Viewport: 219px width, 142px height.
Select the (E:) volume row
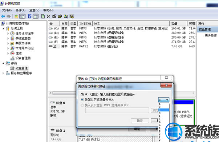coord(122,38)
